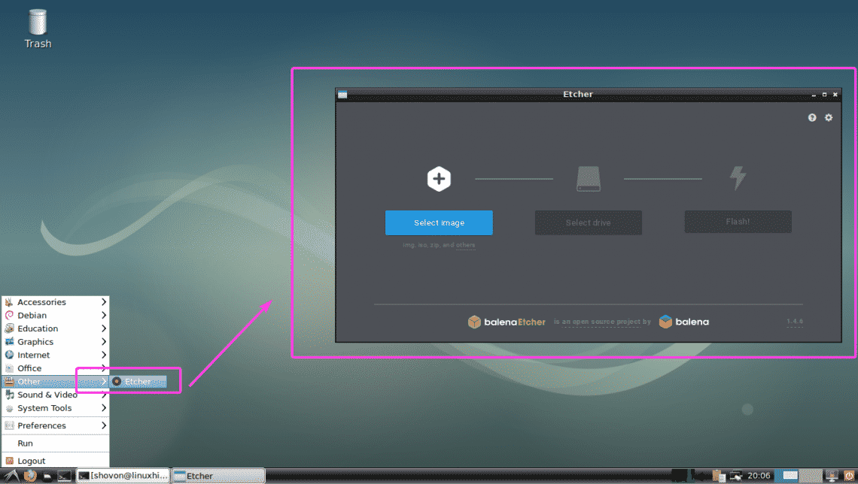Open the Internet menu category

tap(55, 355)
